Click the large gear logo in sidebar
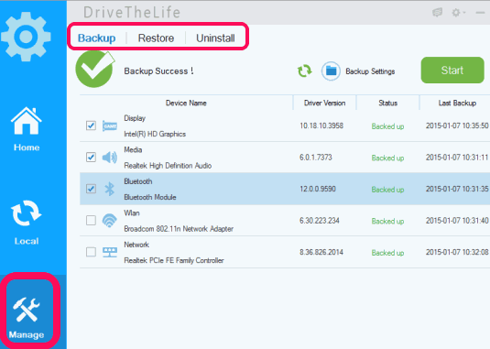 tap(26, 37)
